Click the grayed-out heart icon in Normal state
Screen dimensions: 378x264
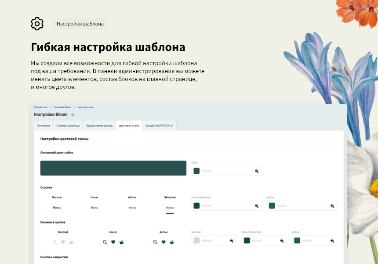[x=62, y=242]
